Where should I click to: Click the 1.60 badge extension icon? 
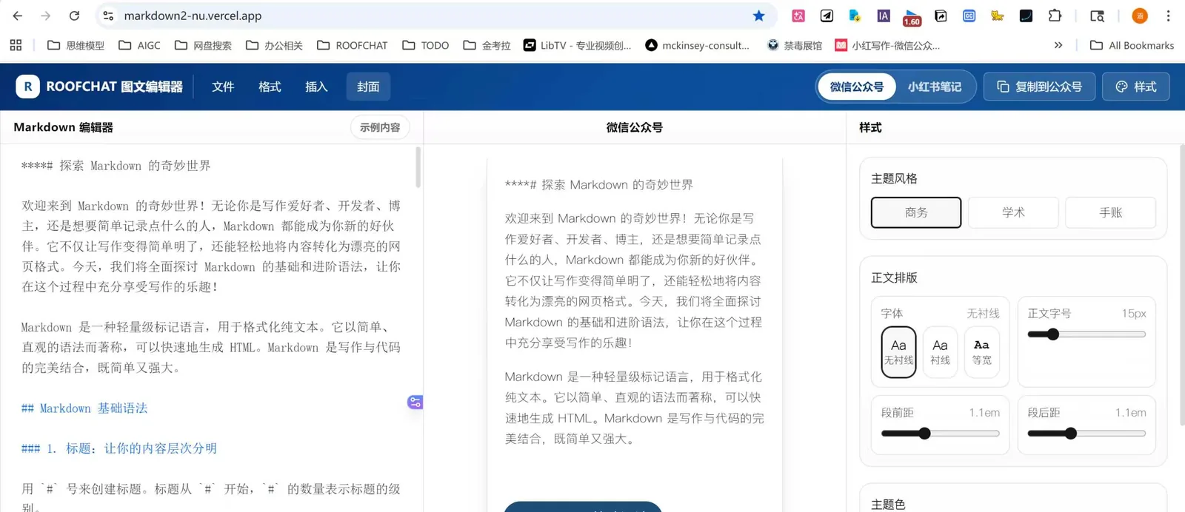tap(912, 17)
